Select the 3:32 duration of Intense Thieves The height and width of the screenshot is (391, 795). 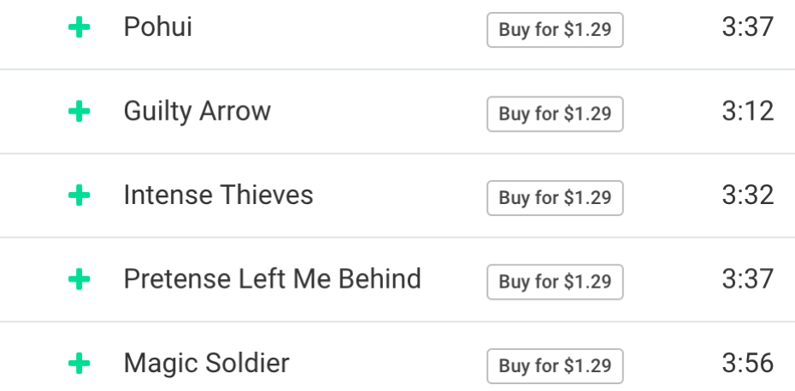point(747,195)
